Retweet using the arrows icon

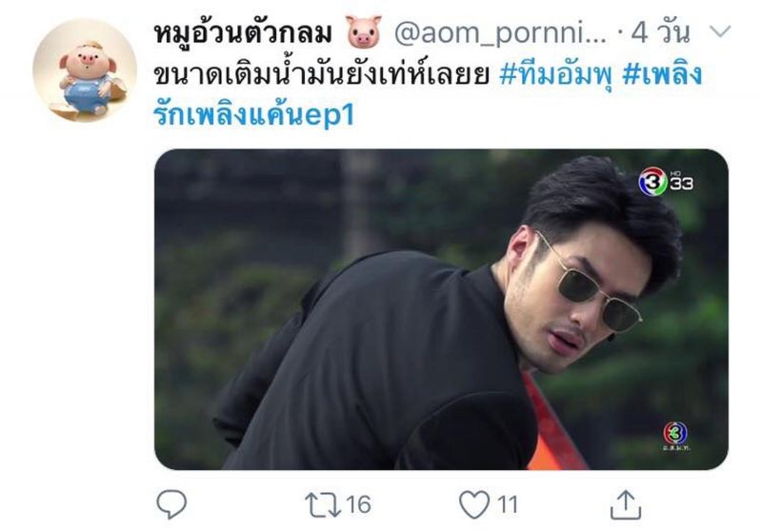tap(322, 504)
